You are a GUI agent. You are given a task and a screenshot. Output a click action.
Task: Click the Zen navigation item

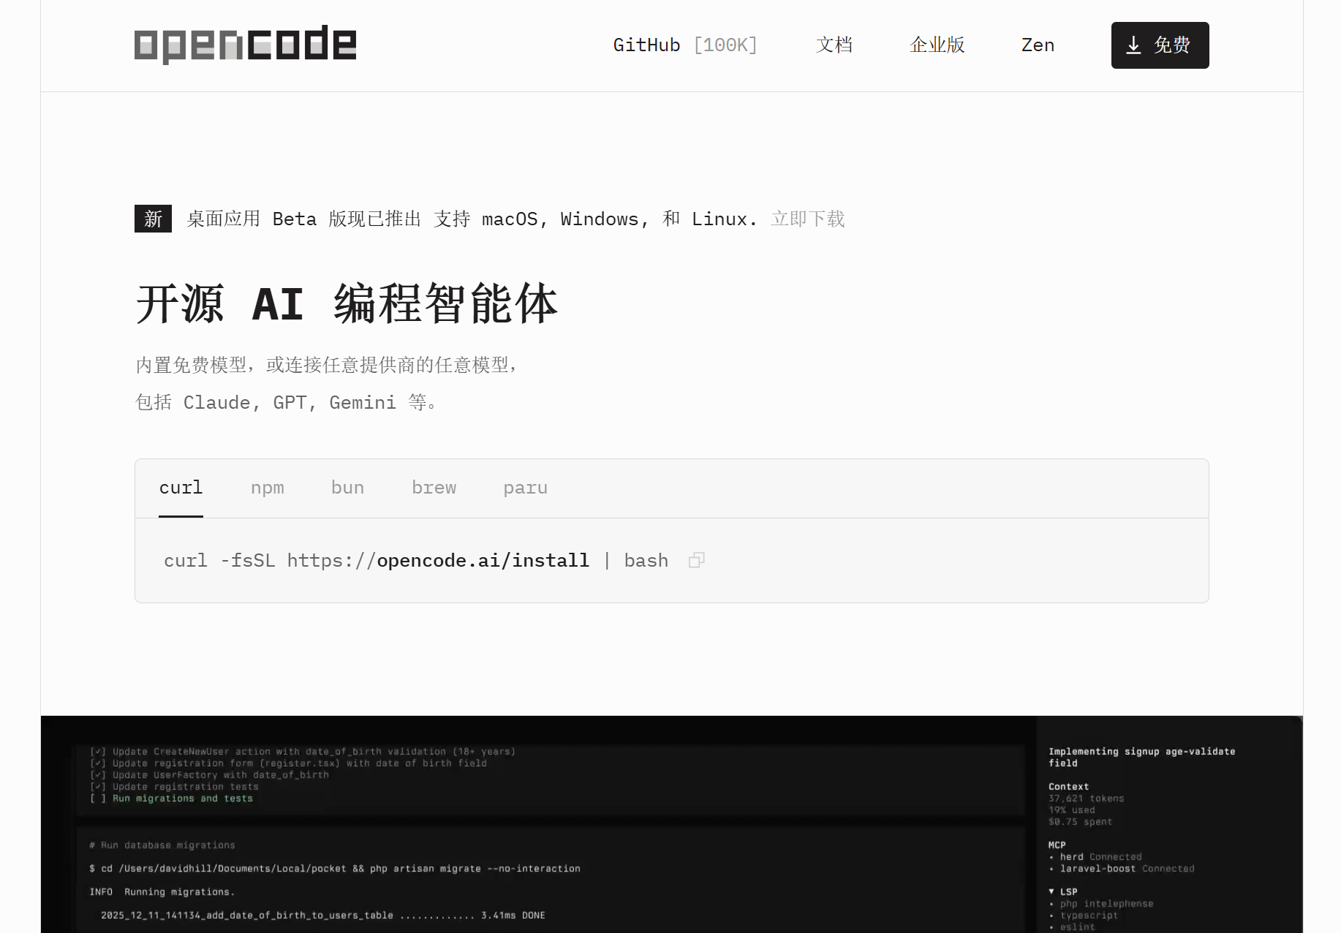pyautogui.click(x=1038, y=45)
